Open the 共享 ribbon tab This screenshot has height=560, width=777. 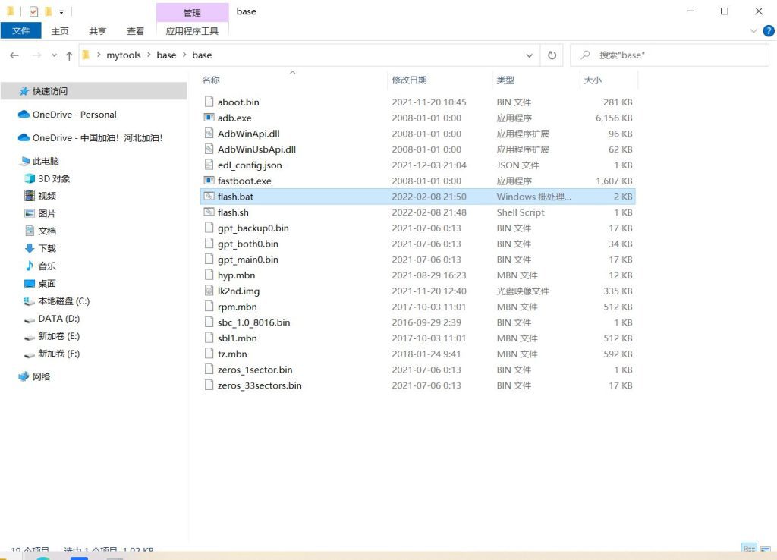point(98,30)
